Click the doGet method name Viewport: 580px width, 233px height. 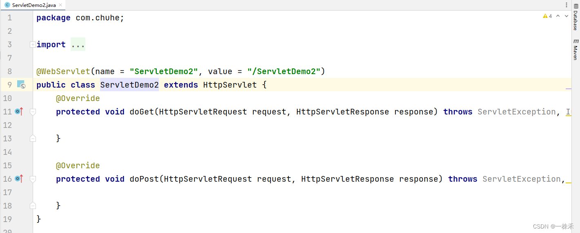(142, 112)
